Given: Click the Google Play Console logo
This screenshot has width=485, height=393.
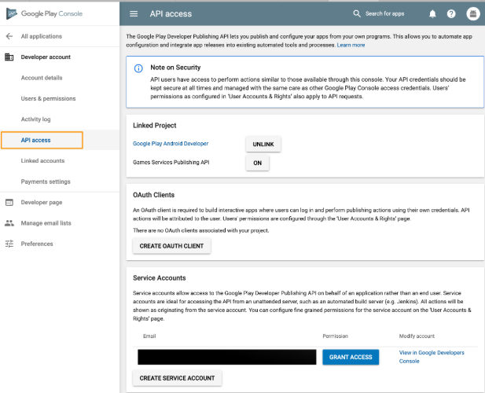Looking at the screenshot, I should pos(44,13).
